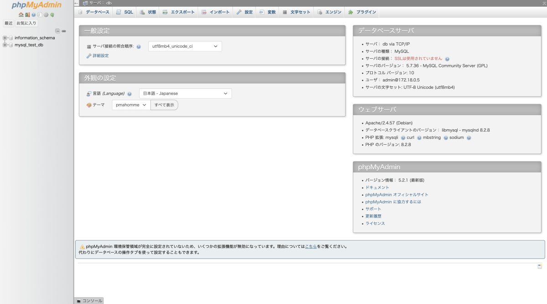Click the link-with-main-panel chain icon
This screenshot has height=304, width=547.
64,31
